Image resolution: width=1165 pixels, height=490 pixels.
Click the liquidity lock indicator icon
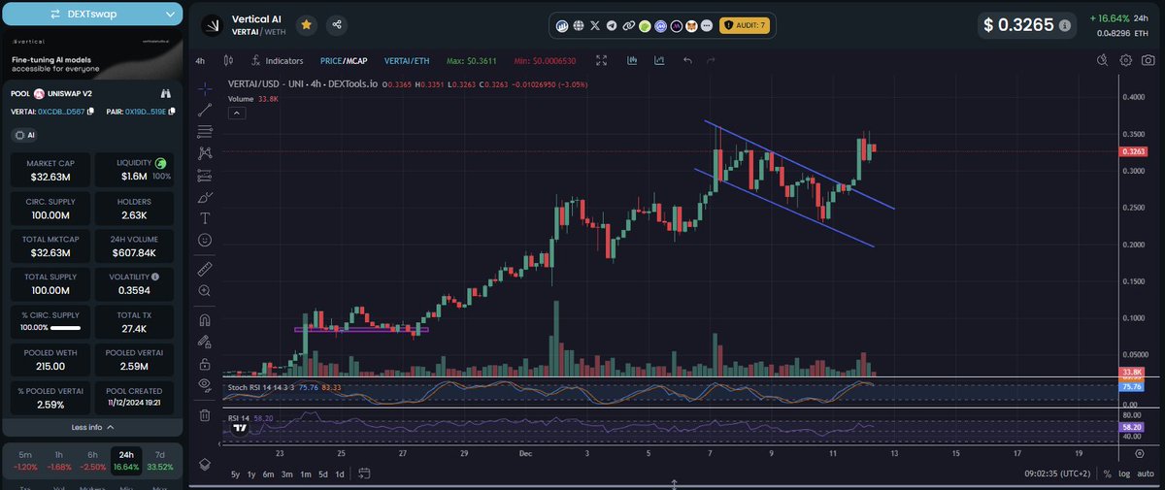[x=160, y=163]
